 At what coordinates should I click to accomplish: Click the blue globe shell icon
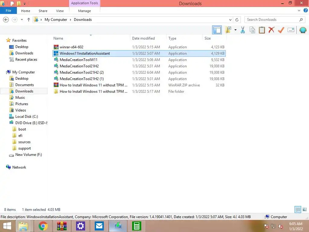pos(303,30)
